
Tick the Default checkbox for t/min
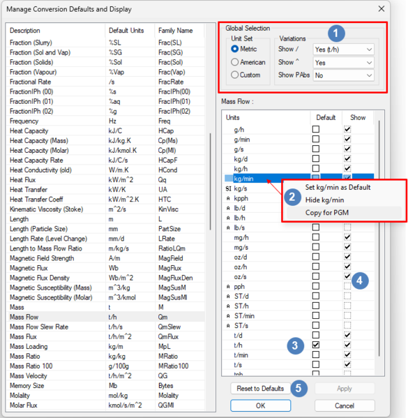(316, 354)
